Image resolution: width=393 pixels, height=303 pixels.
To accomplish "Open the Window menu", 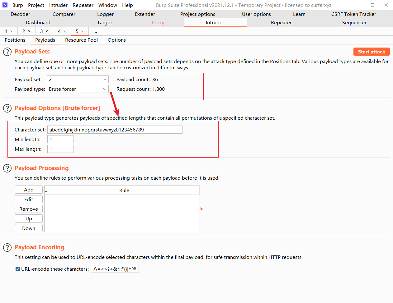I will click(108, 5).
